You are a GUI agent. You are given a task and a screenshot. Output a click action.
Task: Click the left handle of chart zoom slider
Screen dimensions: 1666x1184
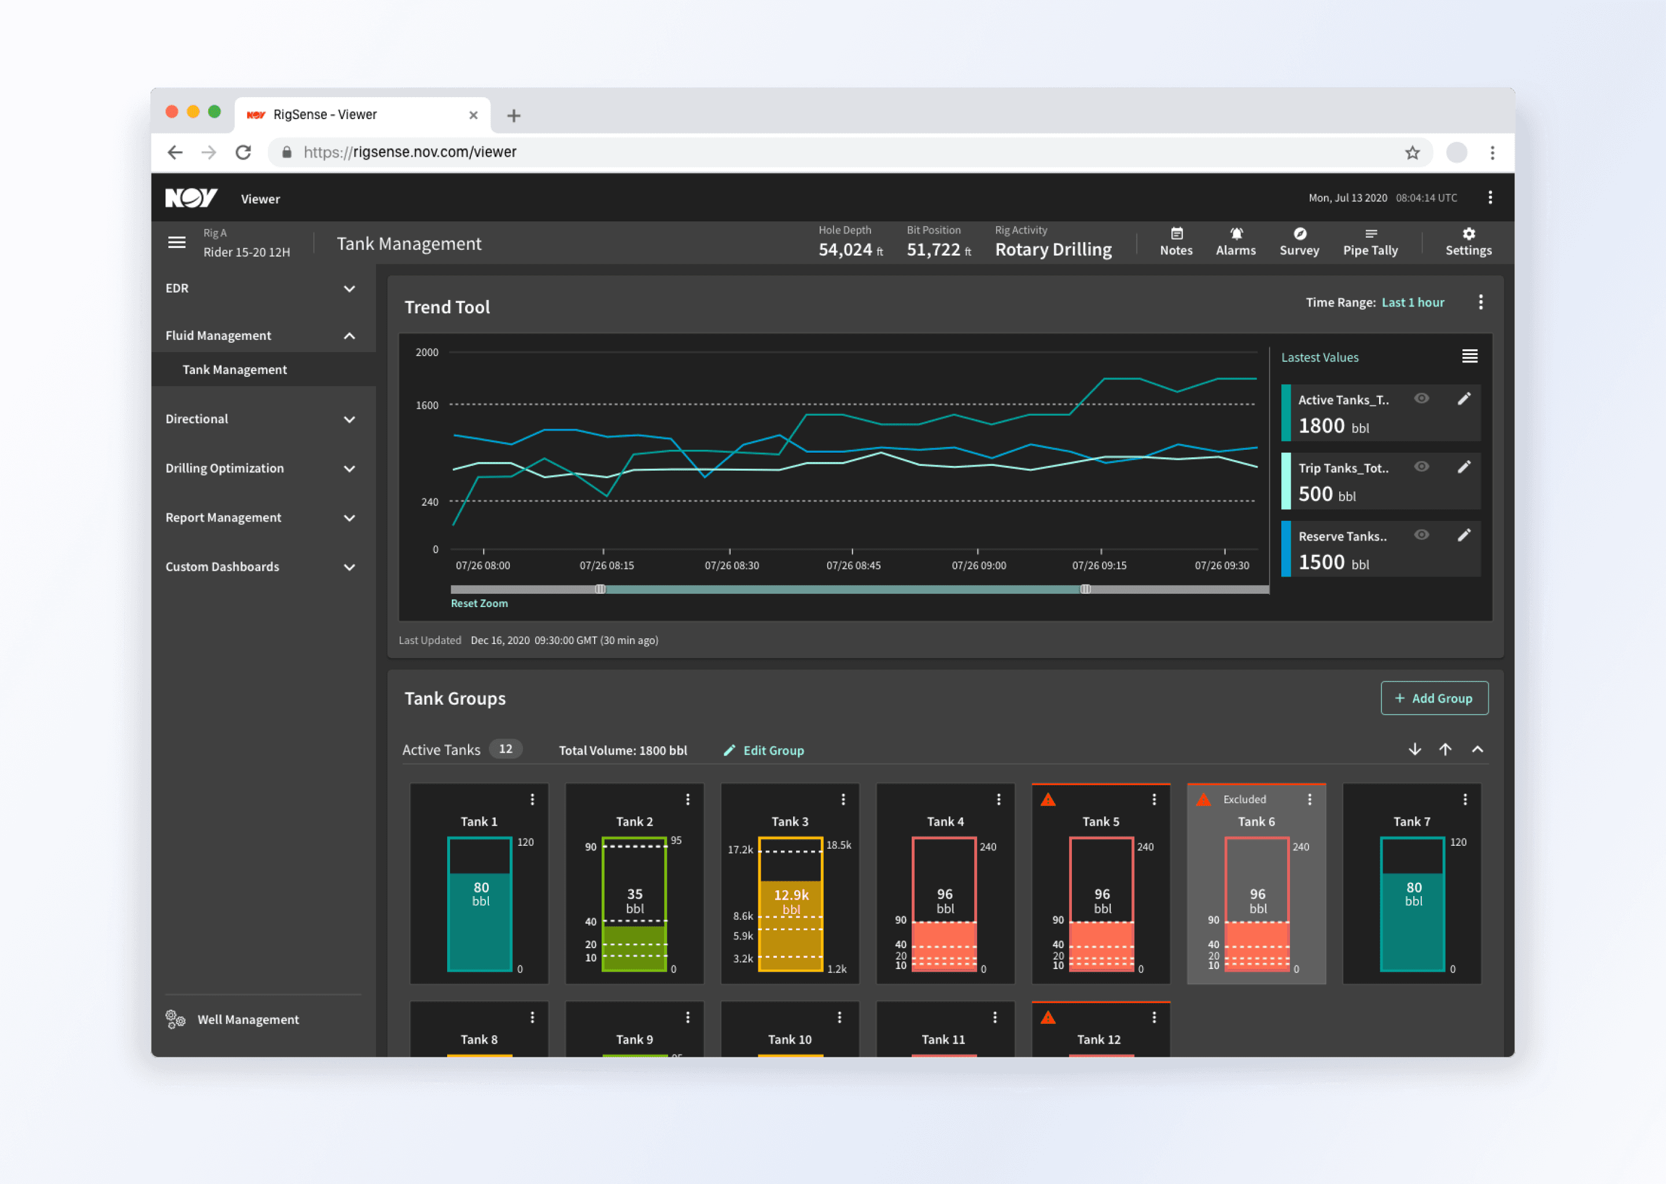(599, 589)
